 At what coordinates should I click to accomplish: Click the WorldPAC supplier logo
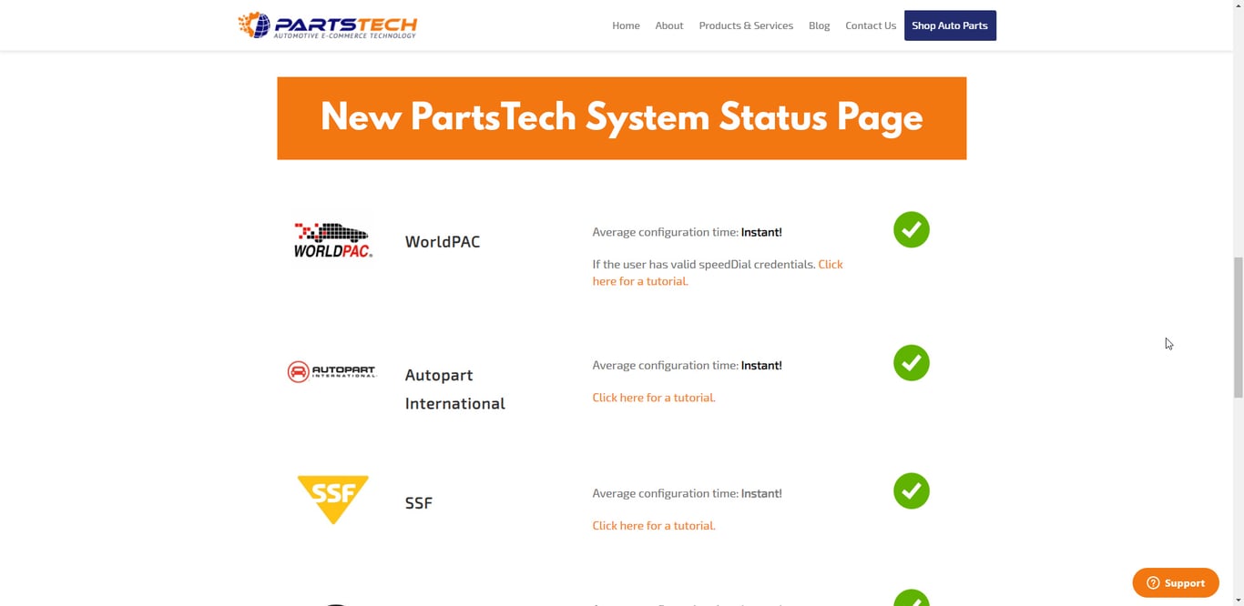(333, 240)
